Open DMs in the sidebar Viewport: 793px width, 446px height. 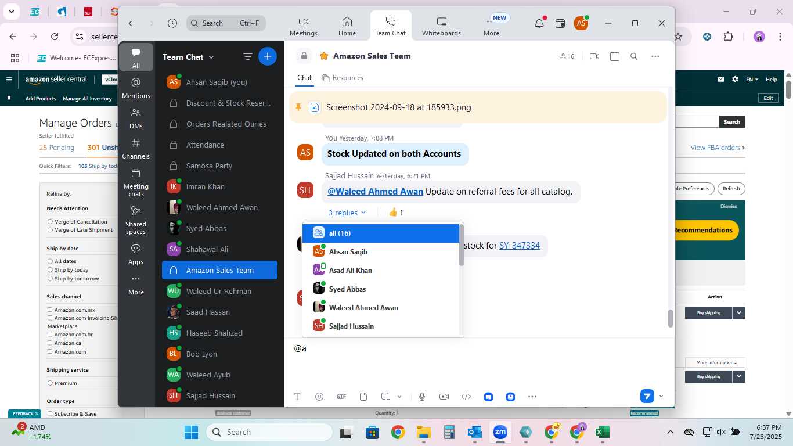136,118
